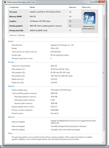Click the Disk partition (C:) label

point(19,69)
